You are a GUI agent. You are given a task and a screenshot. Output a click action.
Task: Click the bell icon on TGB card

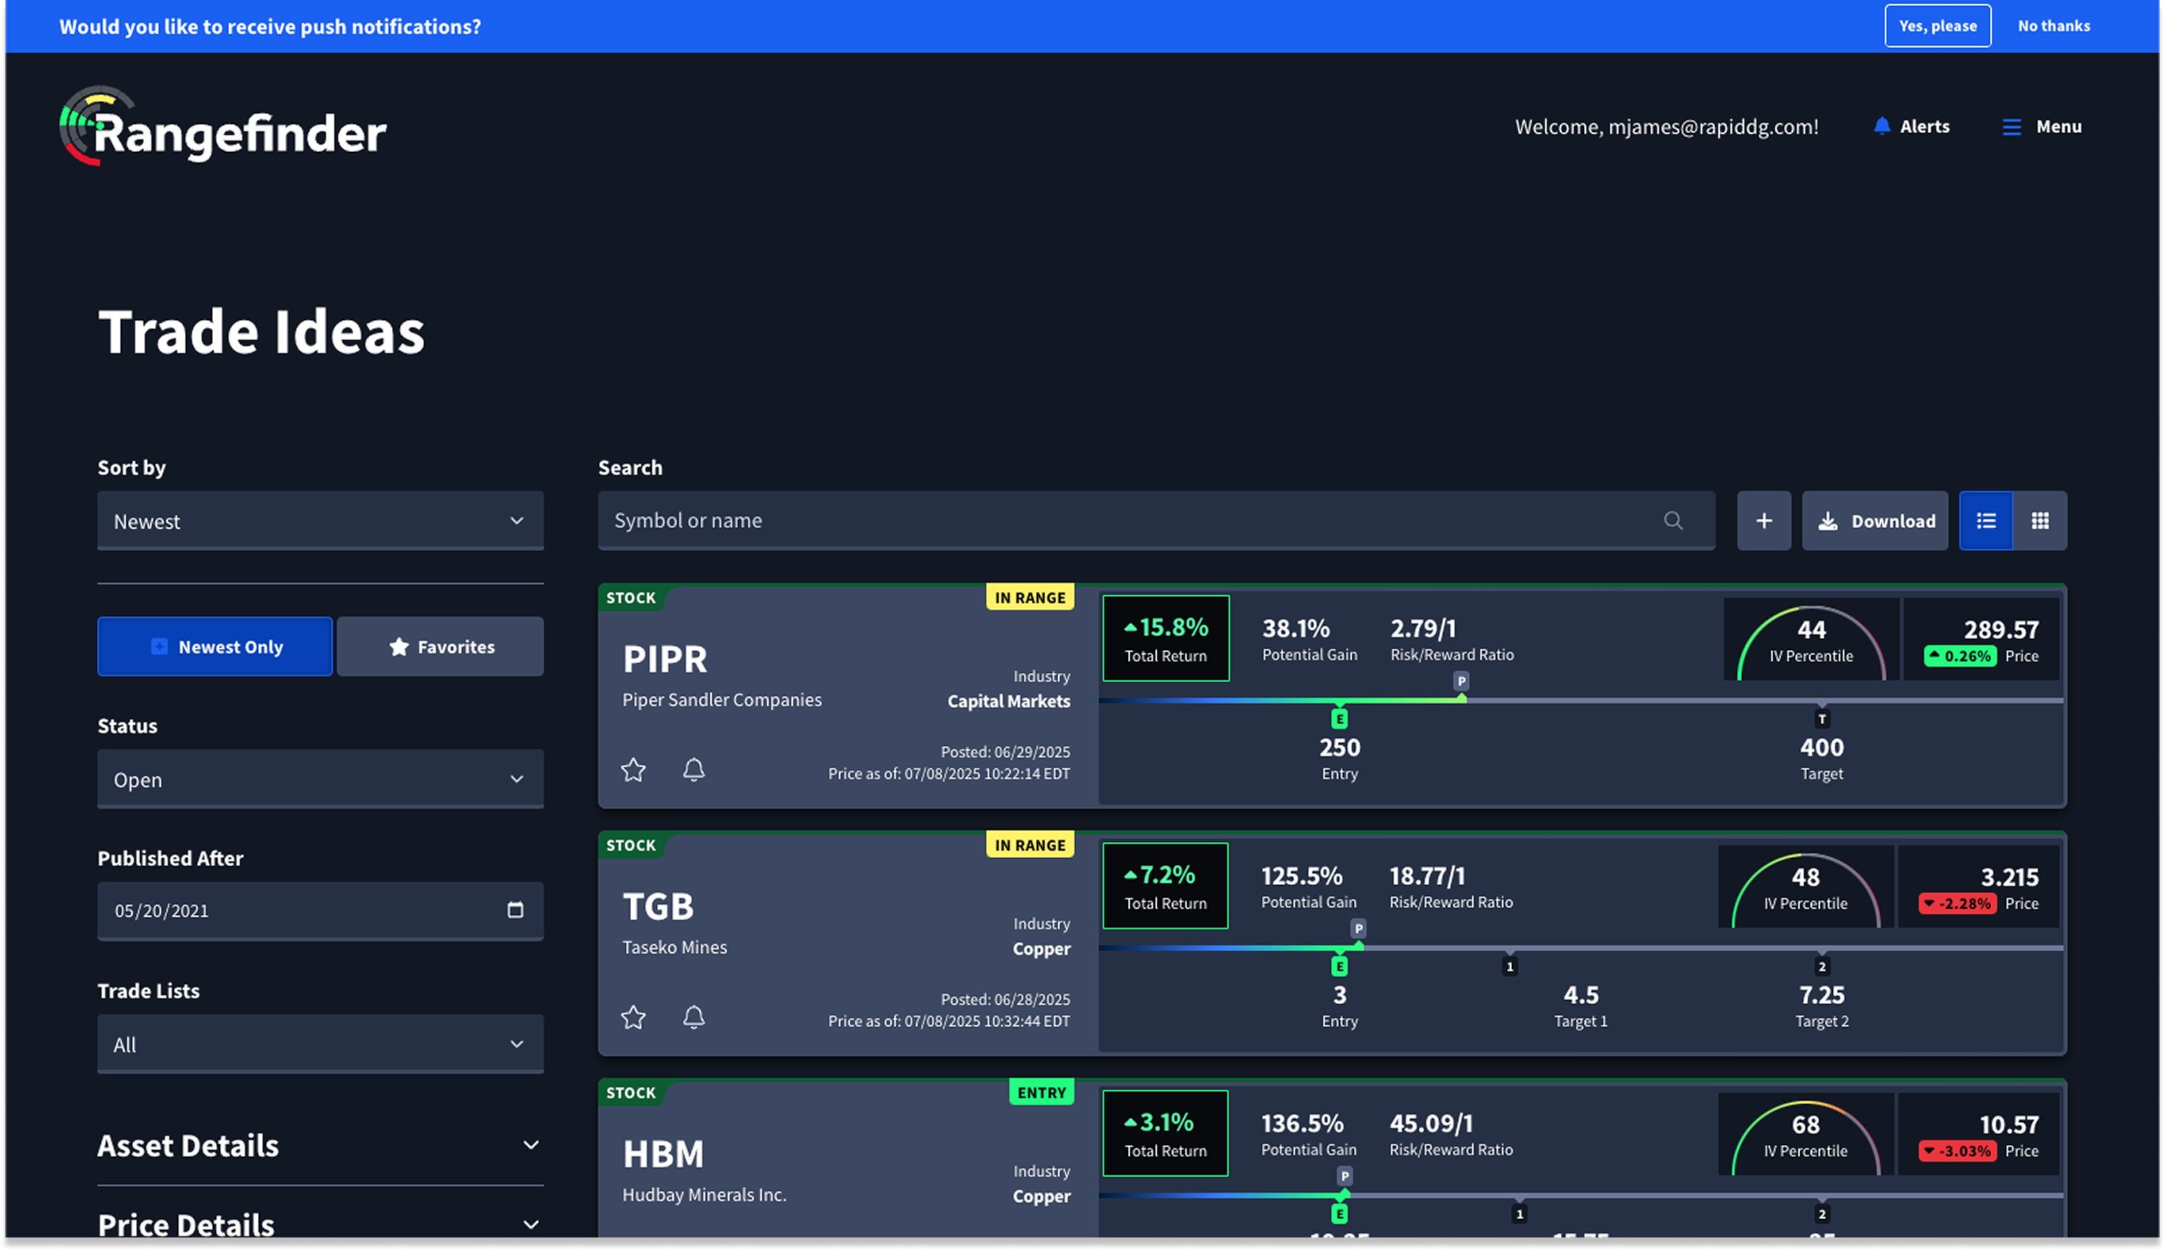[x=693, y=1016]
